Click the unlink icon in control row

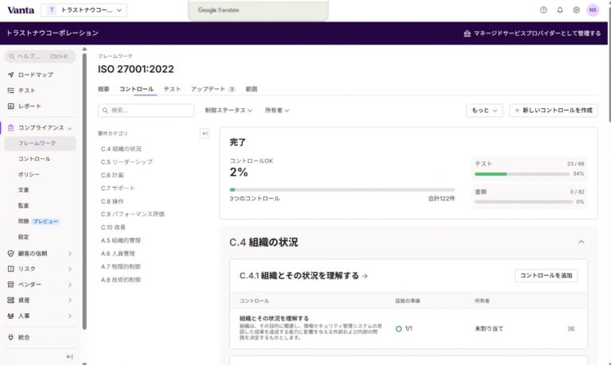pyautogui.click(x=571, y=328)
